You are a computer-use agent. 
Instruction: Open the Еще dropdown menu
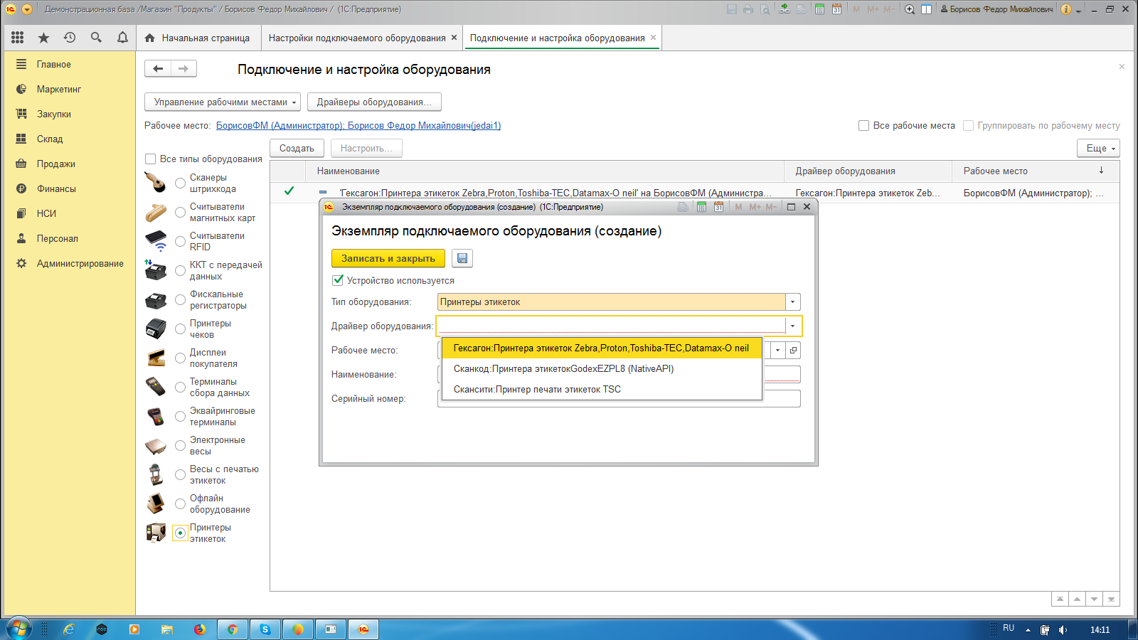(x=1099, y=148)
